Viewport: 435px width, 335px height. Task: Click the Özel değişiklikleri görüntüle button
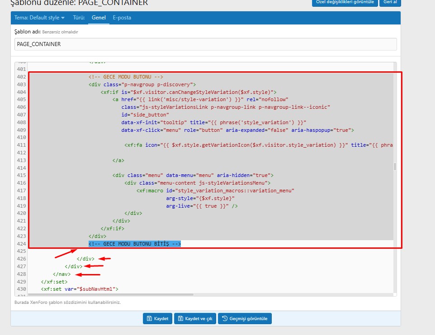[345, 2]
